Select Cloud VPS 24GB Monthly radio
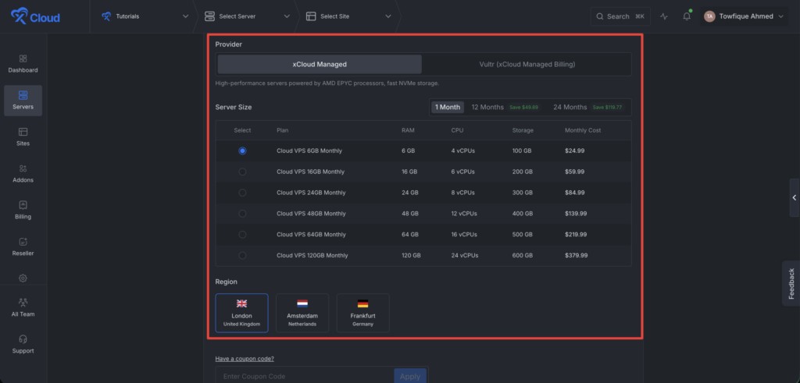800x383 pixels. click(x=242, y=193)
